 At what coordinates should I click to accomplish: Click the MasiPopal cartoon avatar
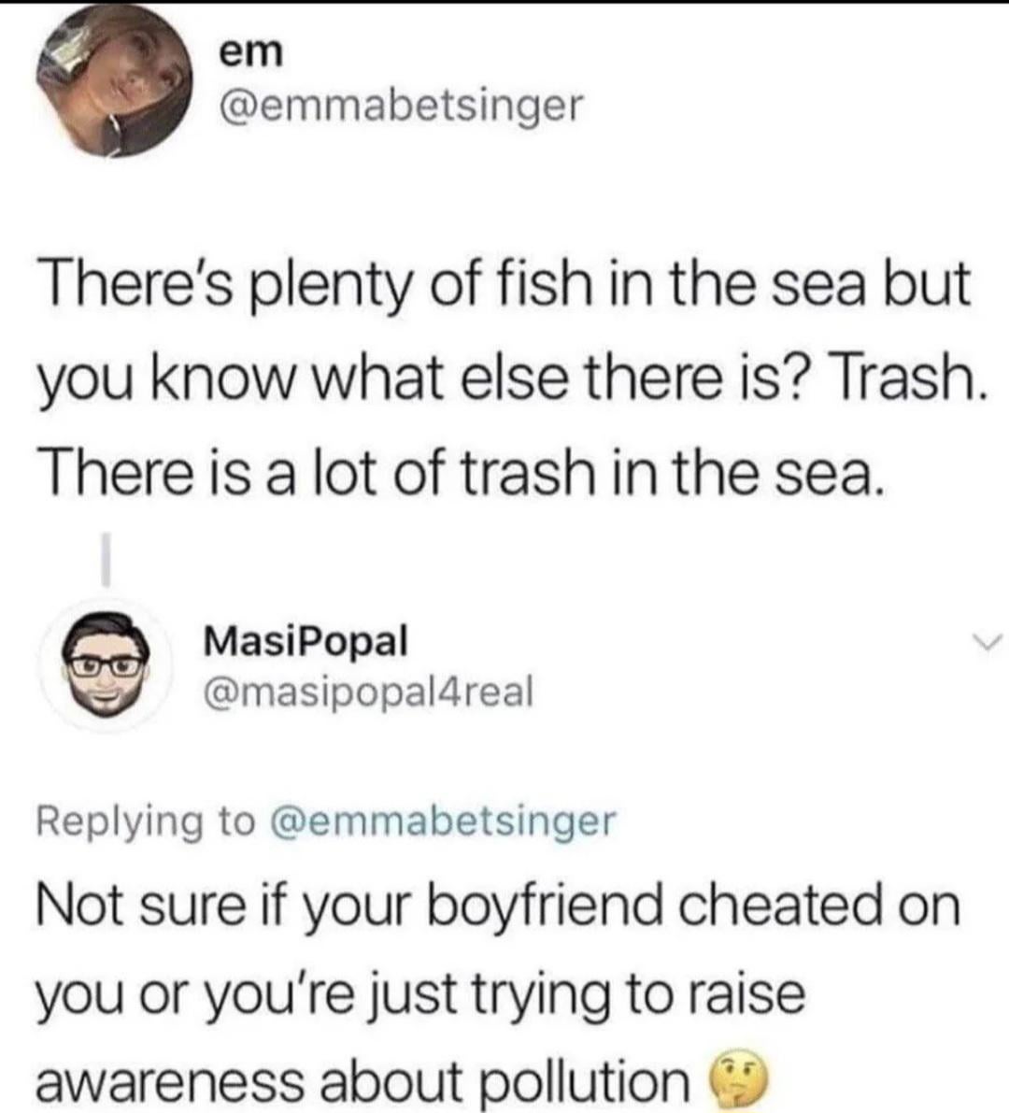pos(111,664)
